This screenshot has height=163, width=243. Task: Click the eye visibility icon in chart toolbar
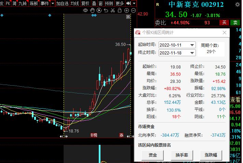(86, 11)
